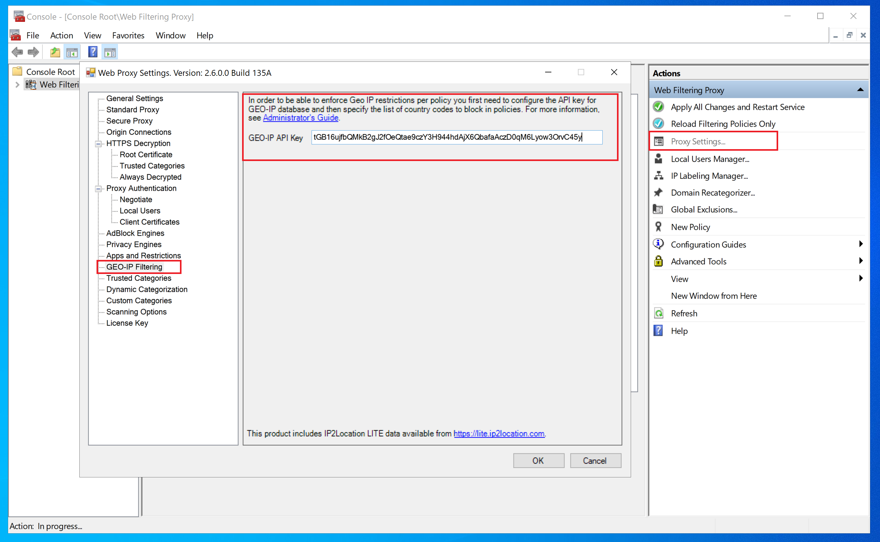Select License Key tree item
This screenshot has height=542, width=880.
coord(127,323)
